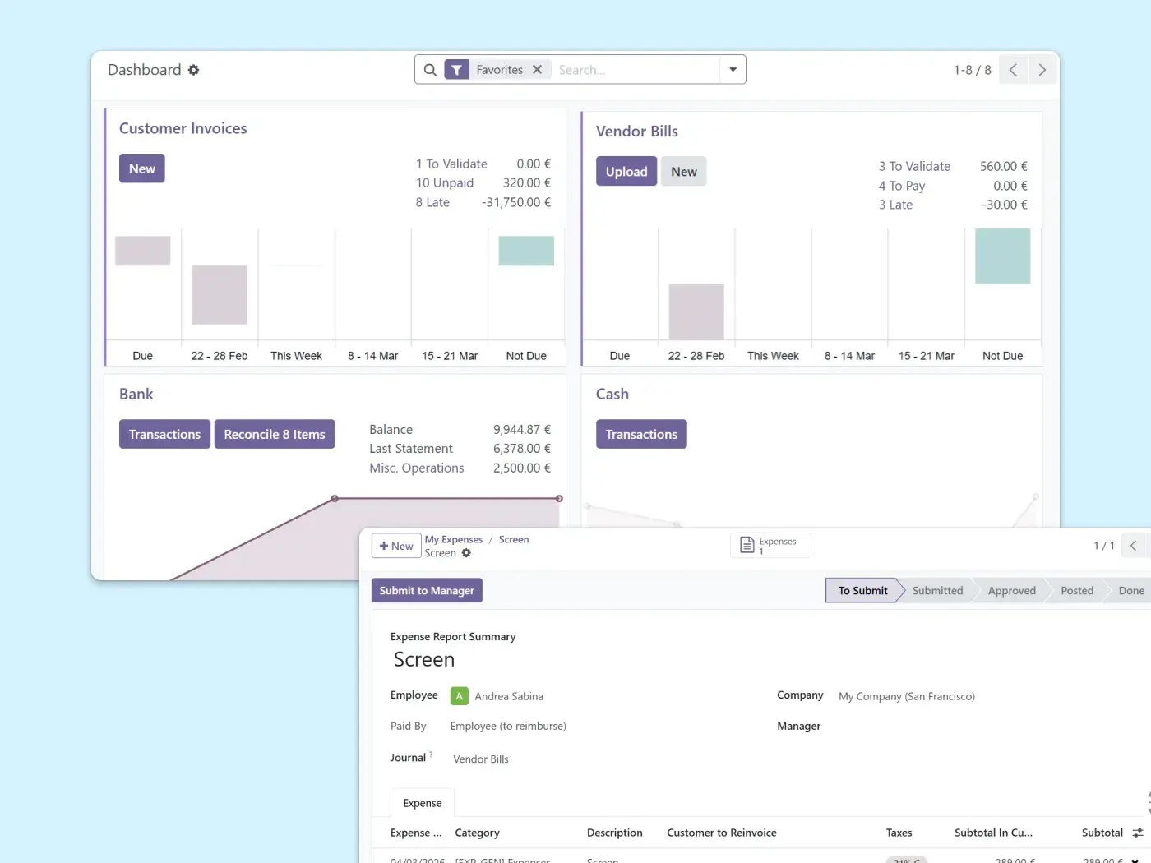Click the search magnifier icon
The height and width of the screenshot is (863, 1151).
[430, 70]
